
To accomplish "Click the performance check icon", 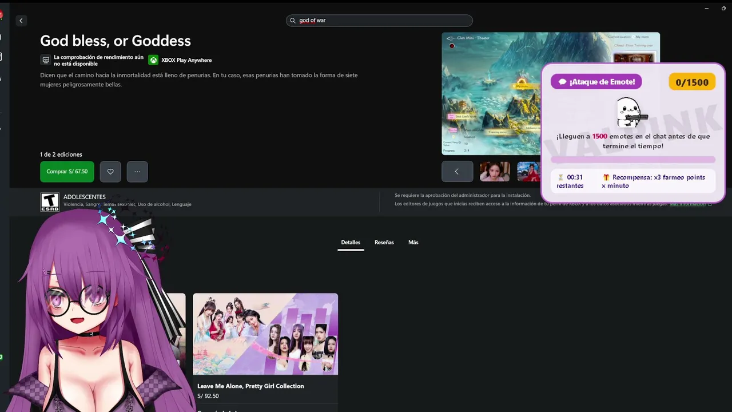I will [x=45, y=60].
